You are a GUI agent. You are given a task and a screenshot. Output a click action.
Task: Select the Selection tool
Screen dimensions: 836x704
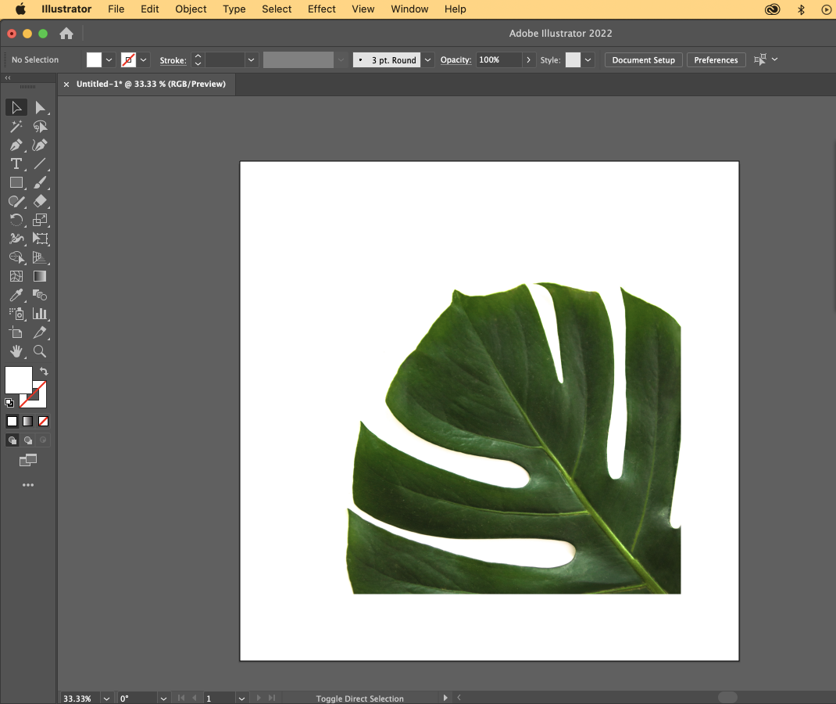click(x=16, y=107)
